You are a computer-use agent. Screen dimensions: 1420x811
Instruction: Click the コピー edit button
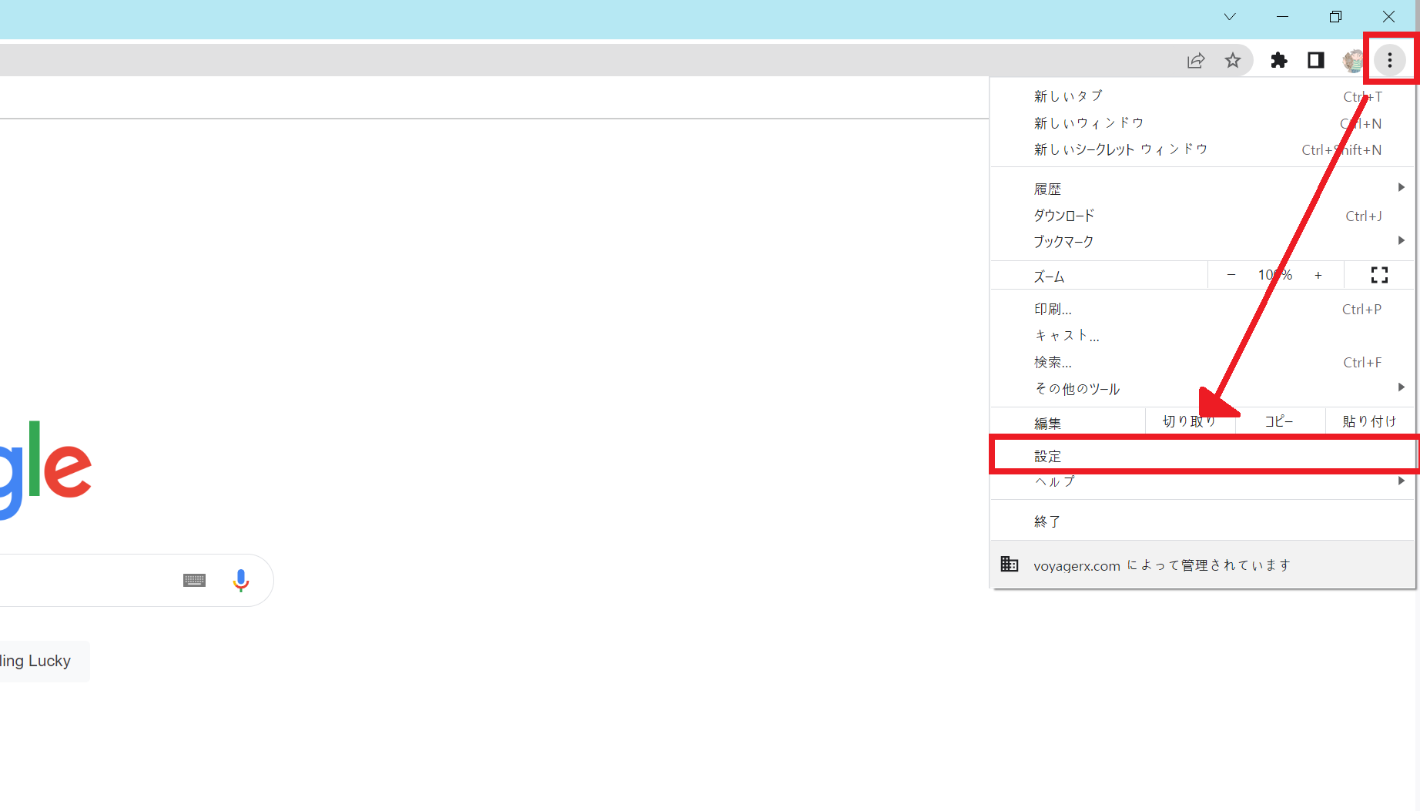pyautogui.click(x=1279, y=421)
